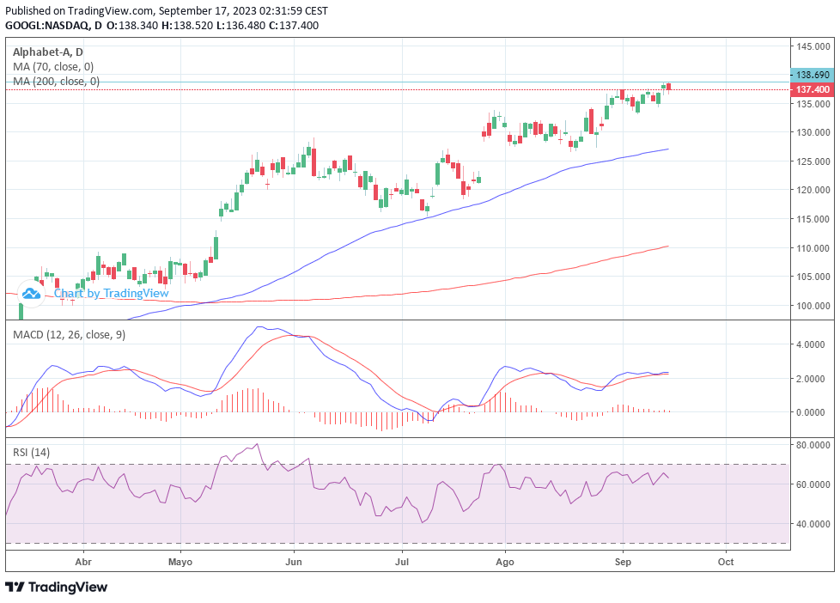The width and height of the screenshot is (840, 603).
Task: Click the 115.000 price axis label
Action: (x=813, y=219)
